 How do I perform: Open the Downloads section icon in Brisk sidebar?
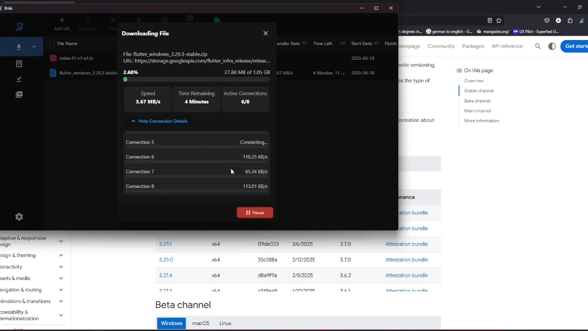[19, 47]
